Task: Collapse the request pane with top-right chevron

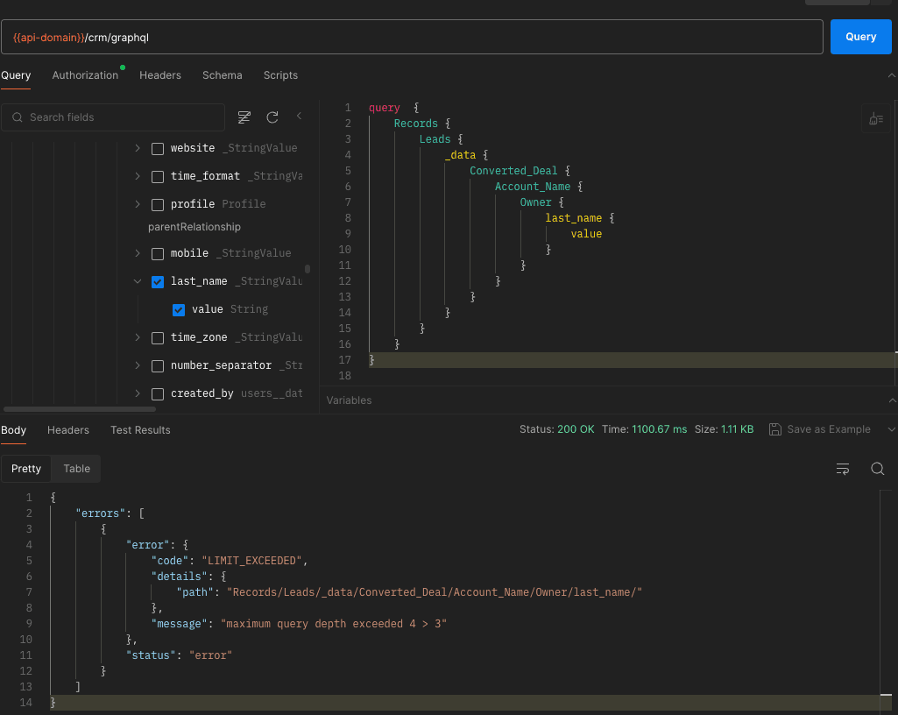Action: [892, 75]
